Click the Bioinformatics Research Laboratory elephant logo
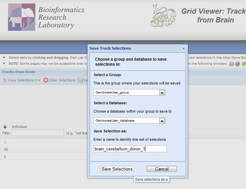The height and width of the screenshot is (189, 246). pyautogui.click(x=21, y=17)
